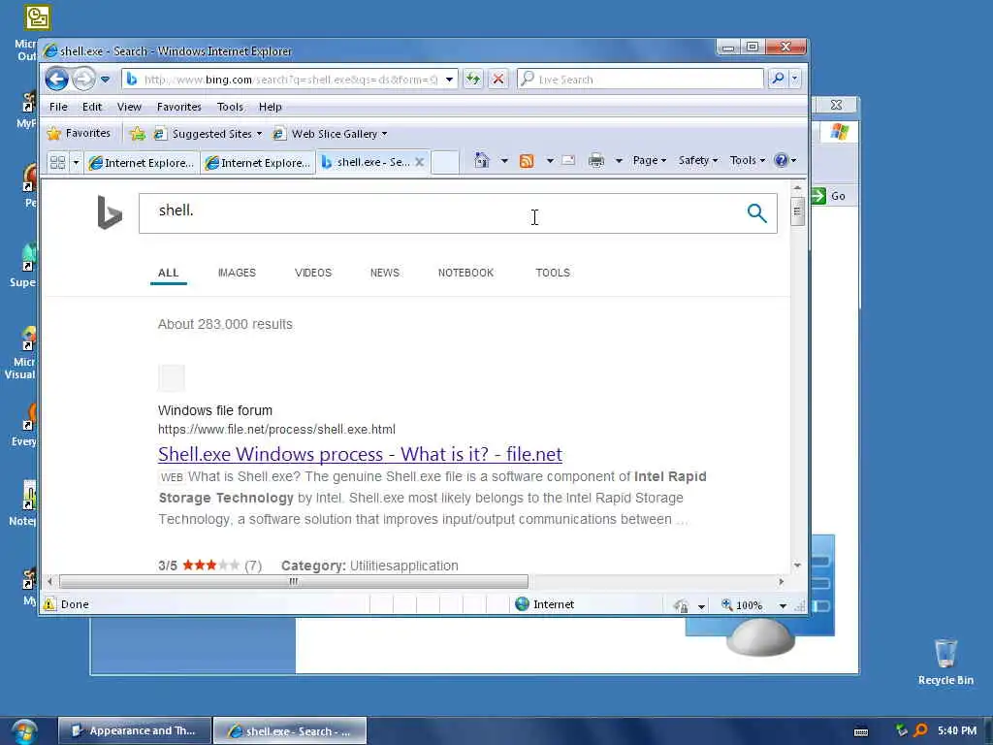Open the Print options dropdown arrow
Image resolution: width=993 pixels, height=745 pixels.
[619, 161]
